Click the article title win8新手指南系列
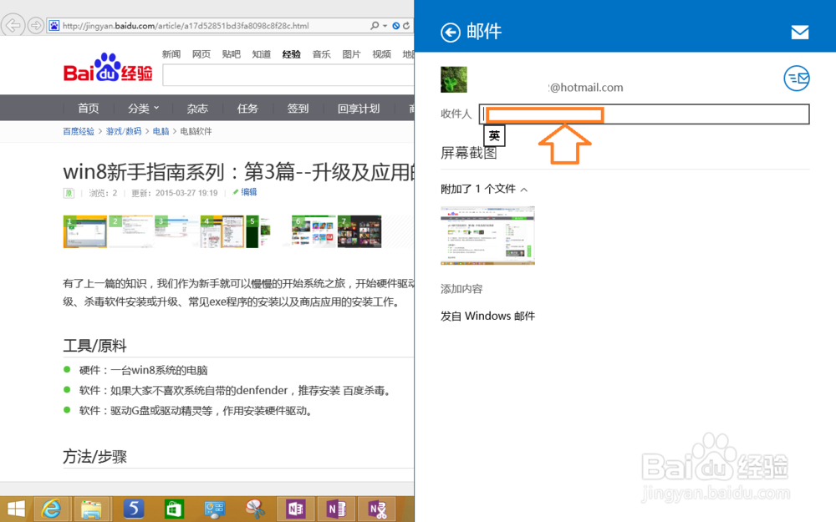Viewport: 836px width, 522px height. point(238,171)
